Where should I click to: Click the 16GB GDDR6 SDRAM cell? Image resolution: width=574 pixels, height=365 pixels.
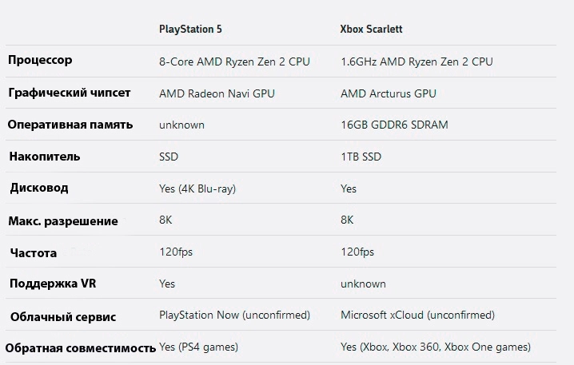pos(394,125)
